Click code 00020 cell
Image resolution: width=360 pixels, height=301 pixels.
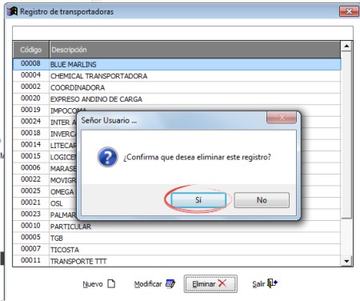point(31,98)
